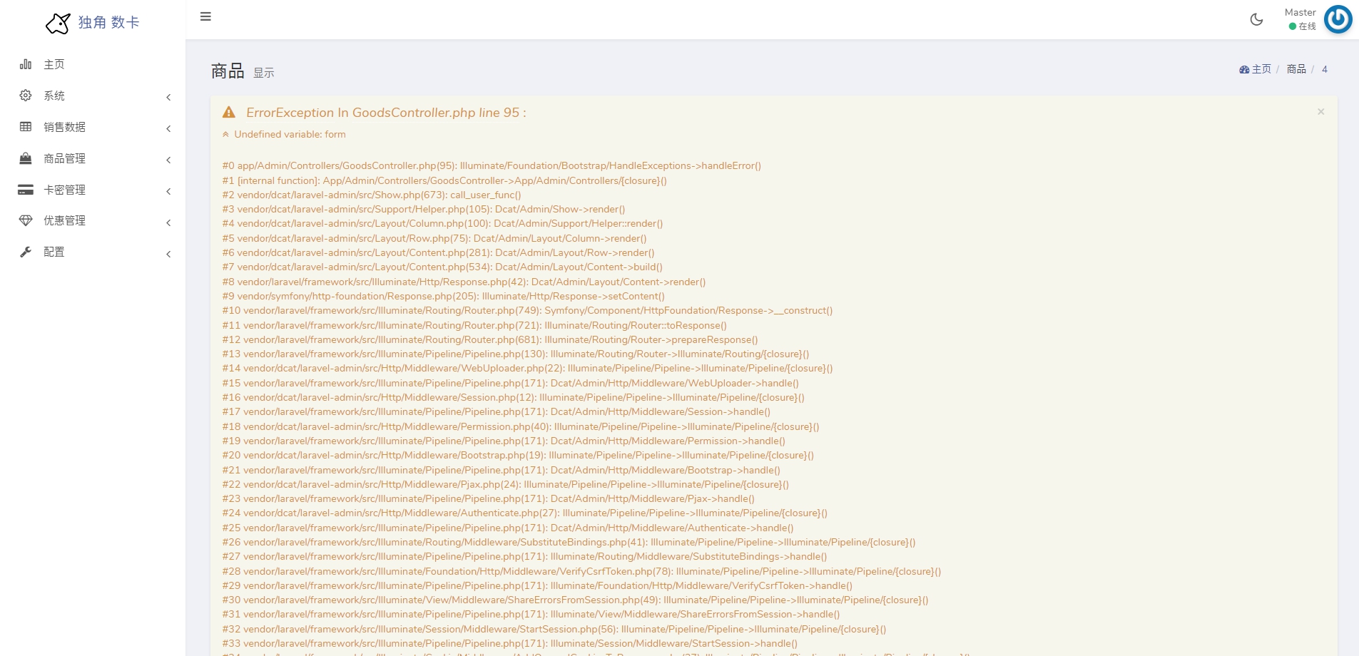Dismiss the ErrorException alert with the × button
The height and width of the screenshot is (656, 1359).
[x=1320, y=111]
